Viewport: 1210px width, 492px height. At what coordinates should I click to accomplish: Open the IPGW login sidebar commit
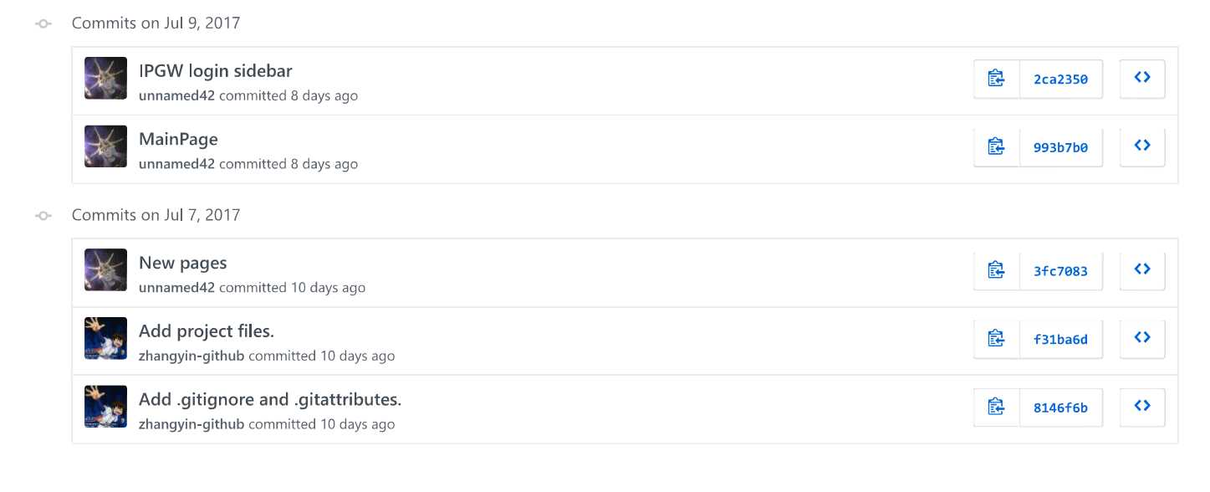tap(216, 71)
